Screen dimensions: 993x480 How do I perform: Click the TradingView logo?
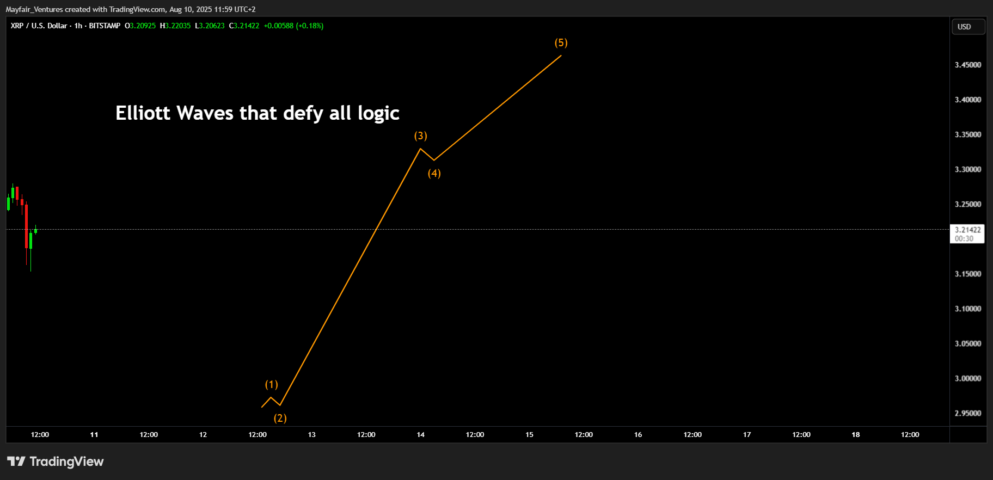(x=55, y=461)
